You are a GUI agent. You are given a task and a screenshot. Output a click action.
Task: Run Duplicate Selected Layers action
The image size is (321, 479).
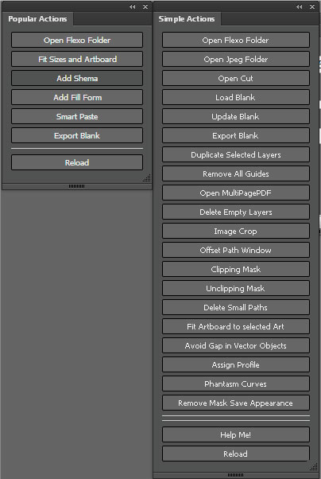click(236, 154)
